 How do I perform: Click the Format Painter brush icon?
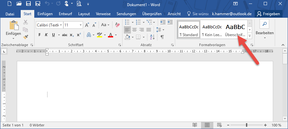(x=26, y=37)
